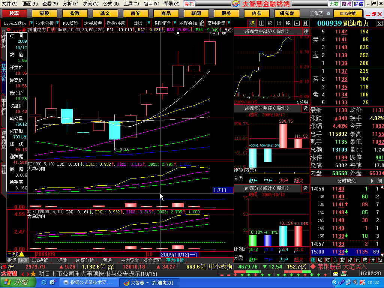Viewport: 384px width, 288px height.
Task: Click the yellow triangle beside 日线
Action: pos(22,254)
